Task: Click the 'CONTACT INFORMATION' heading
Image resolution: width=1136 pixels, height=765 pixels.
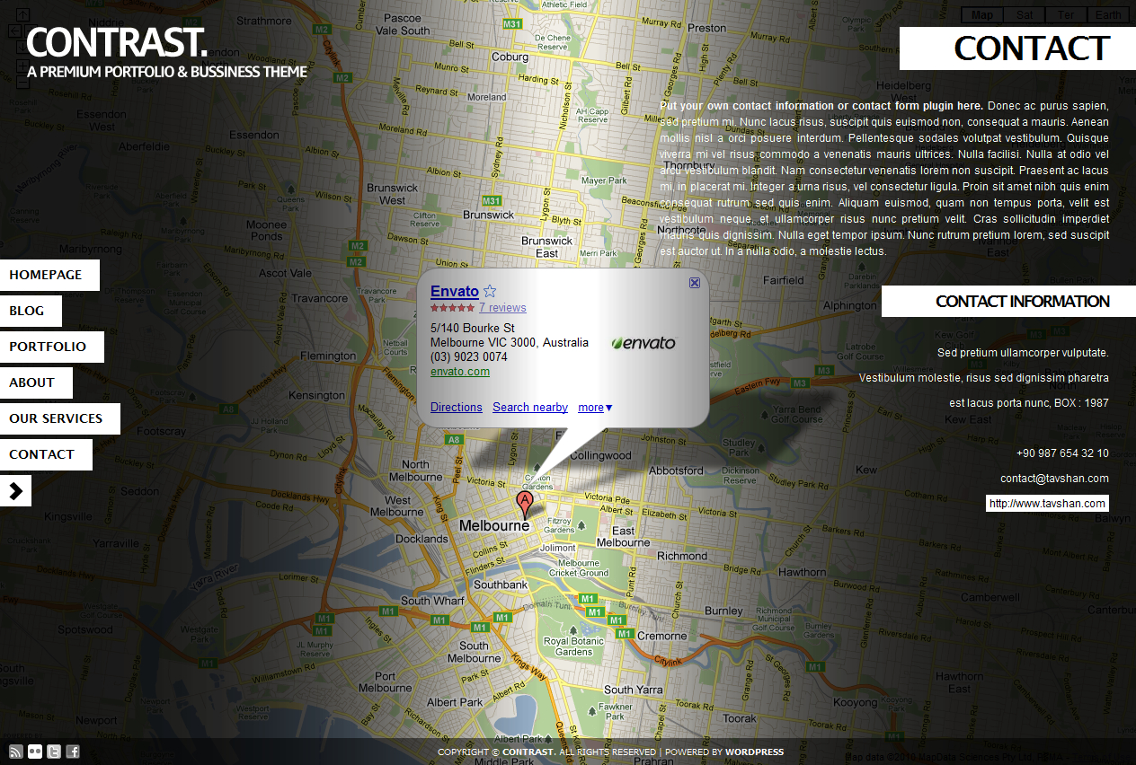Action: 1023,302
